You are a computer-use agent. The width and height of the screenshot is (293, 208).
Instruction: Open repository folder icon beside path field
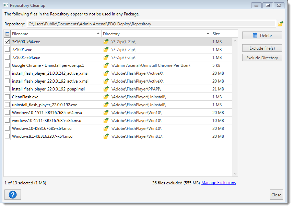tap(281, 24)
